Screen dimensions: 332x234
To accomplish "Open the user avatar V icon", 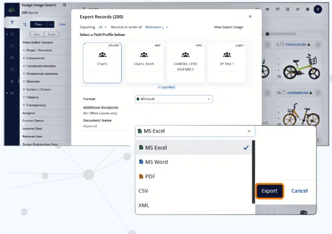I will coord(317,9).
